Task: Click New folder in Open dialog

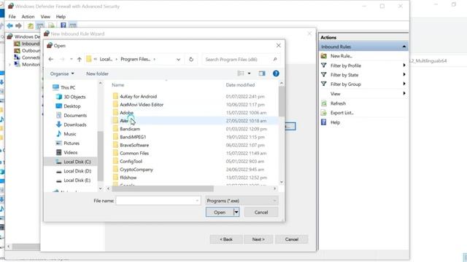Action: [97, 74]
